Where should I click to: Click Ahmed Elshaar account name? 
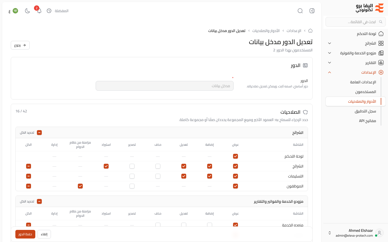(x=361, y=230)
